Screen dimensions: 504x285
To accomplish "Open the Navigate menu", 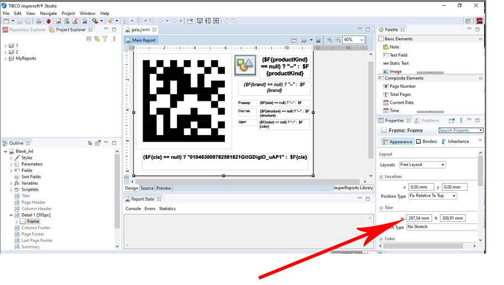I will pyautogui.click(x=48, y=13).
